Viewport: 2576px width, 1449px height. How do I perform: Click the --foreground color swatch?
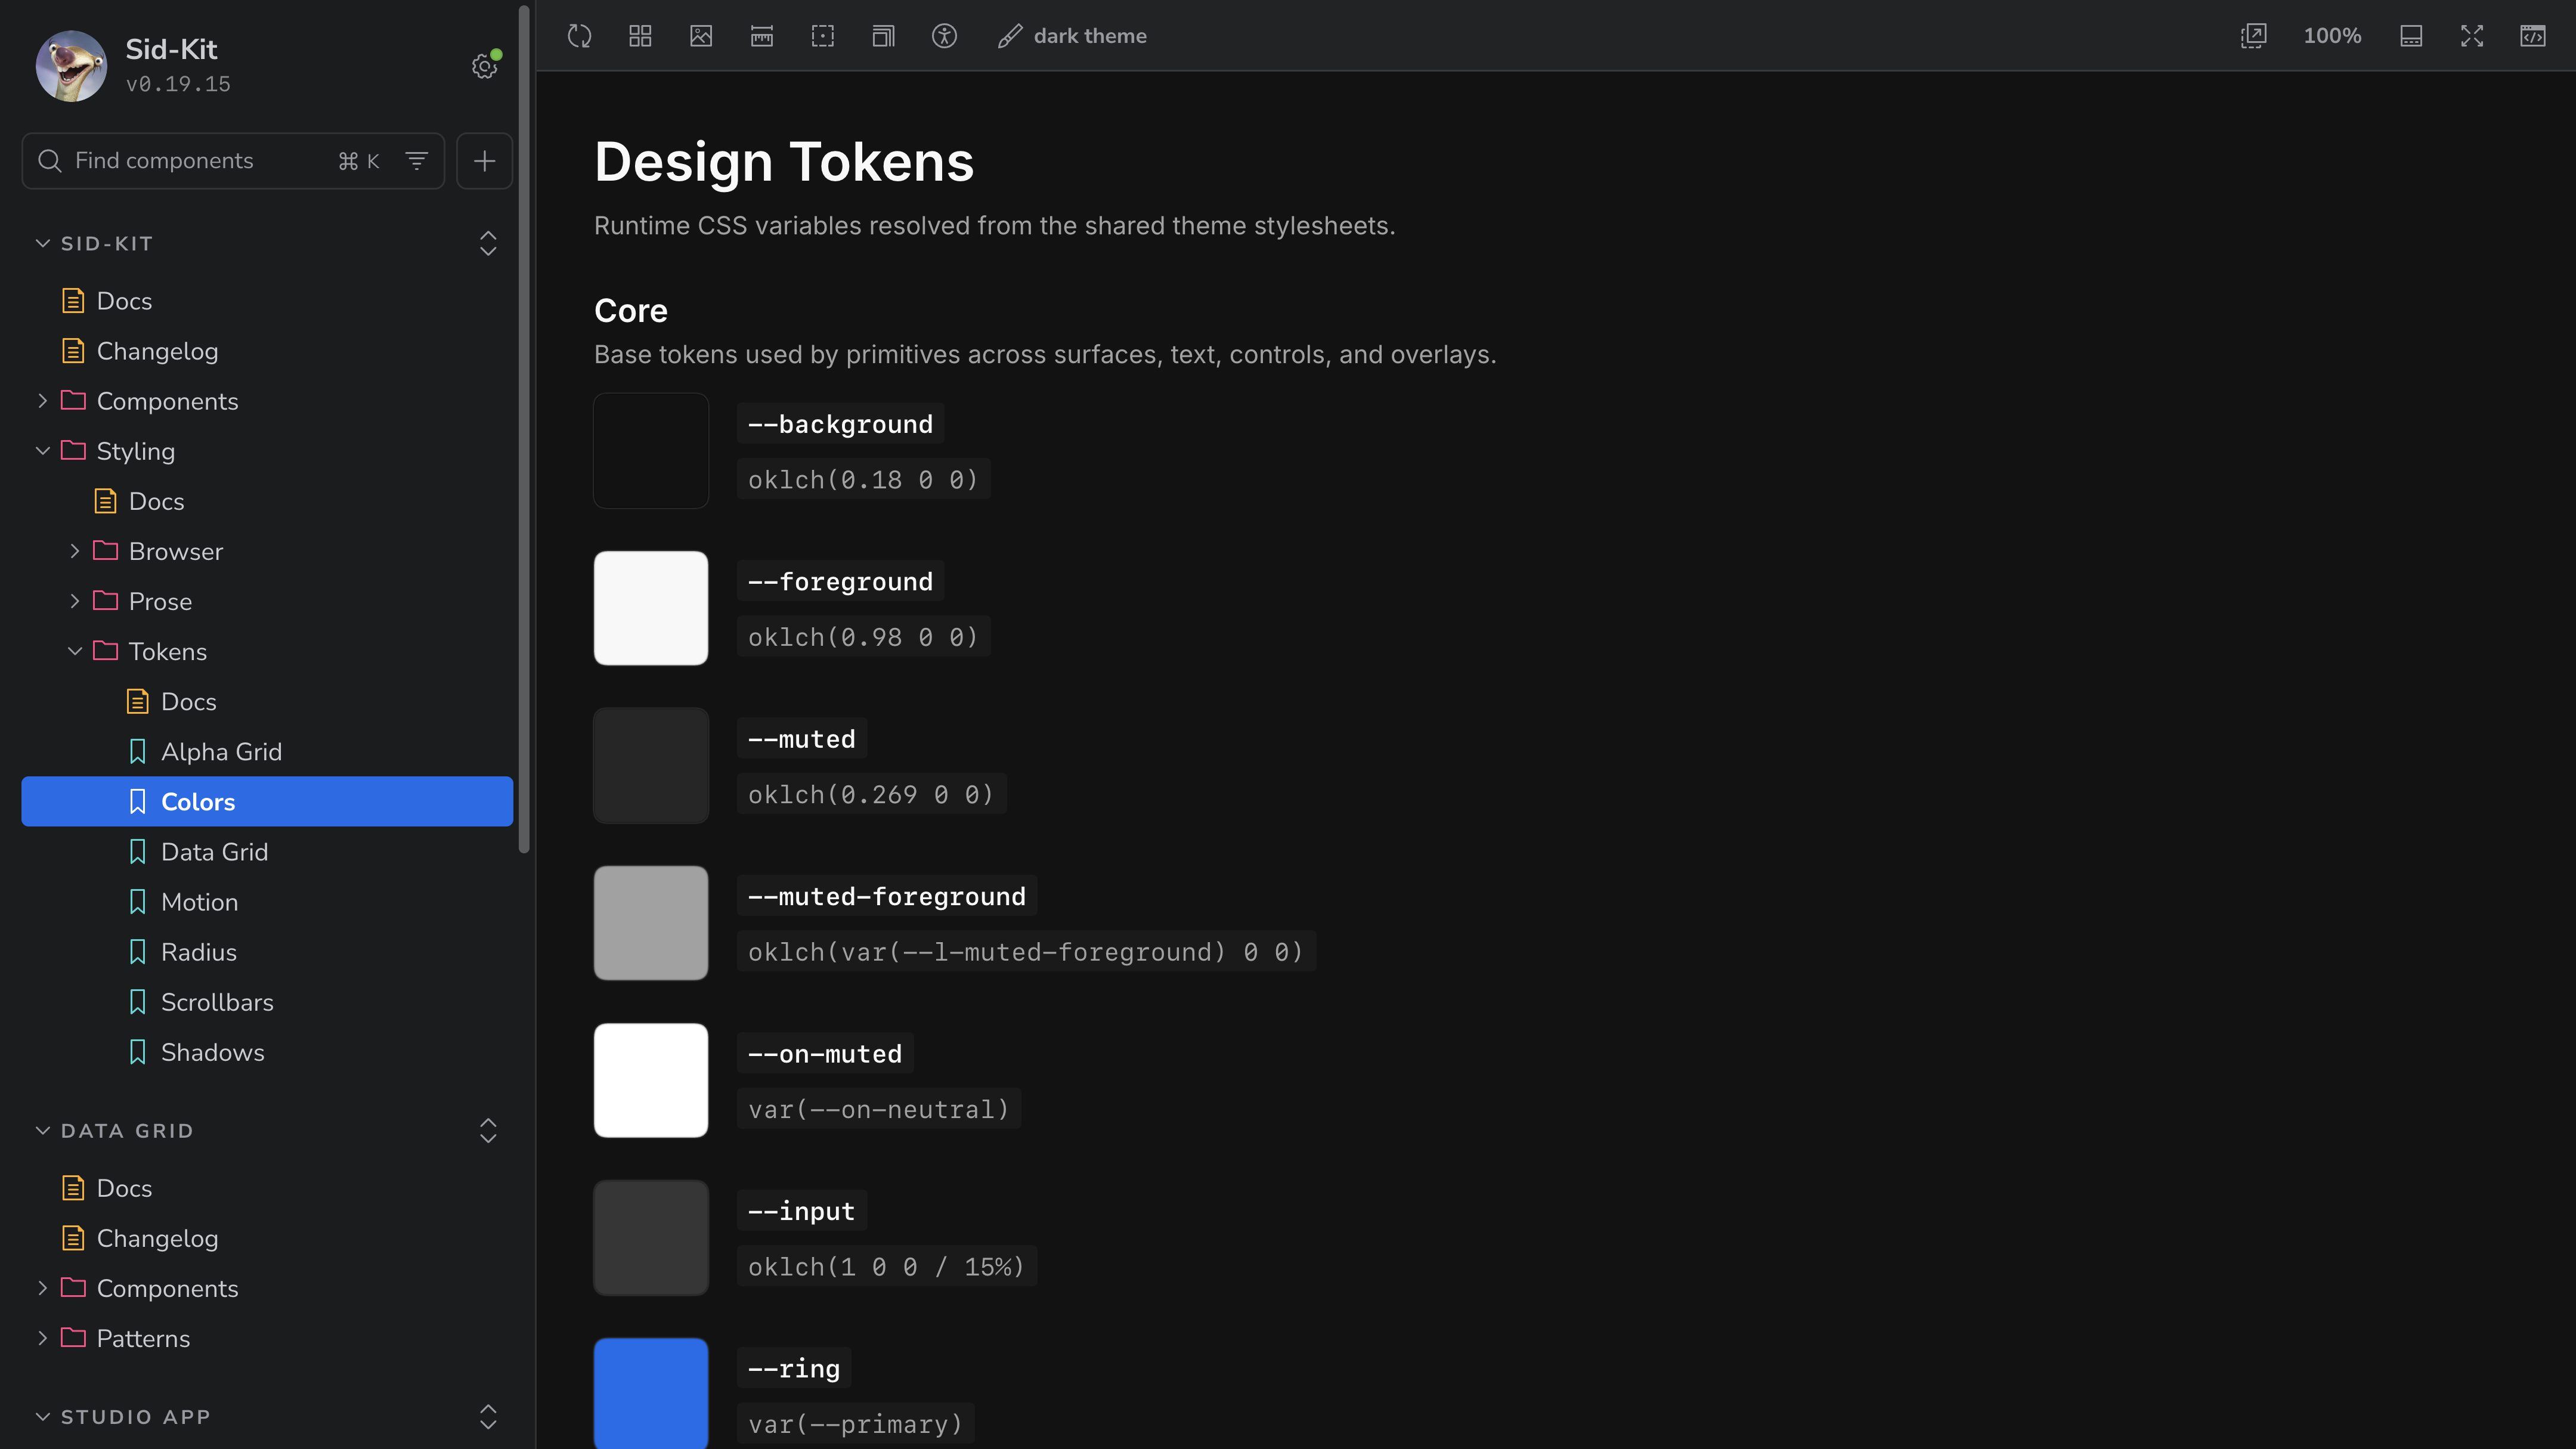(x=651, y=608)
